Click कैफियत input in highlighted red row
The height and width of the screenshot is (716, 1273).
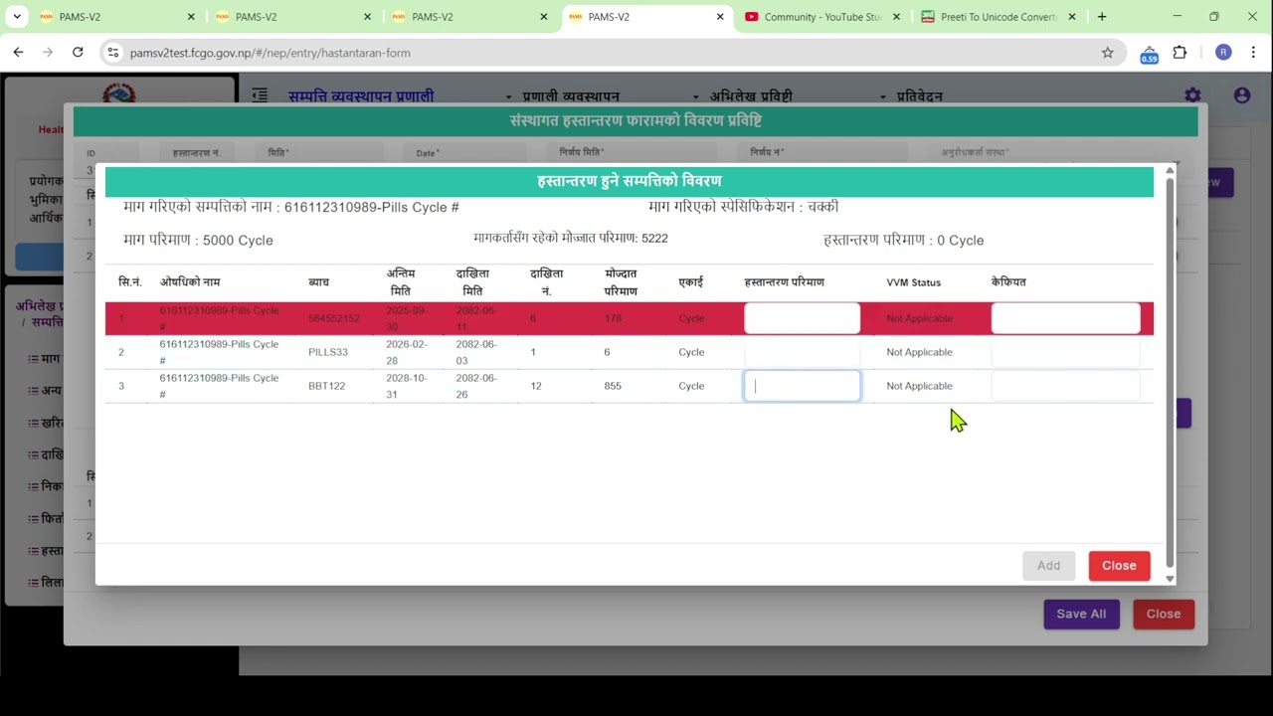(1065, 318)
